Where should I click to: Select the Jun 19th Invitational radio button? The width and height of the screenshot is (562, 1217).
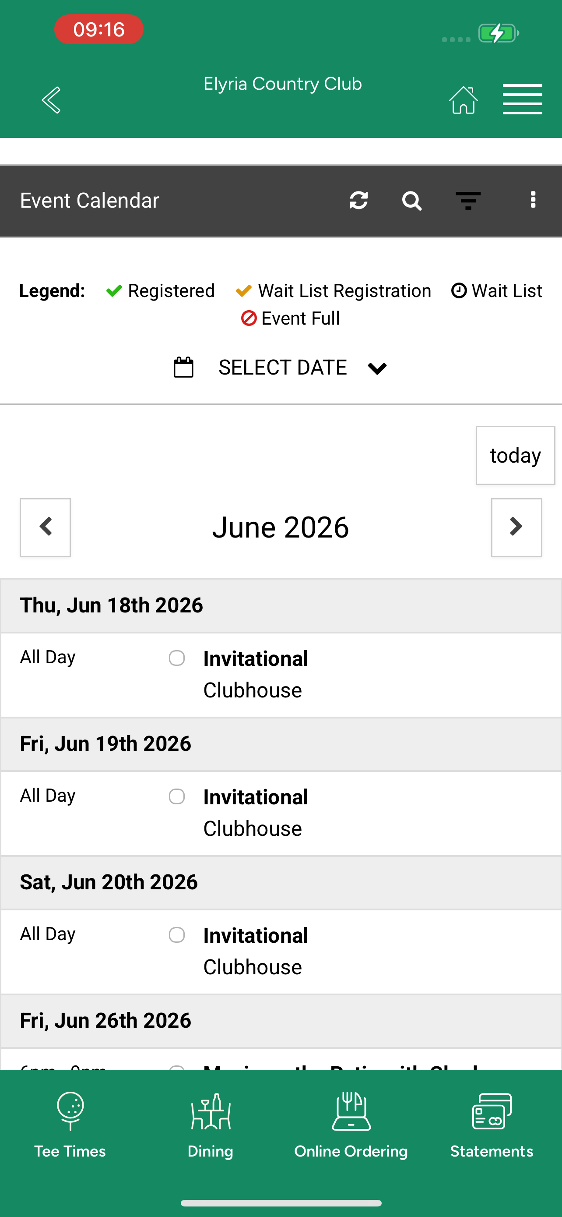coord(177,796)
